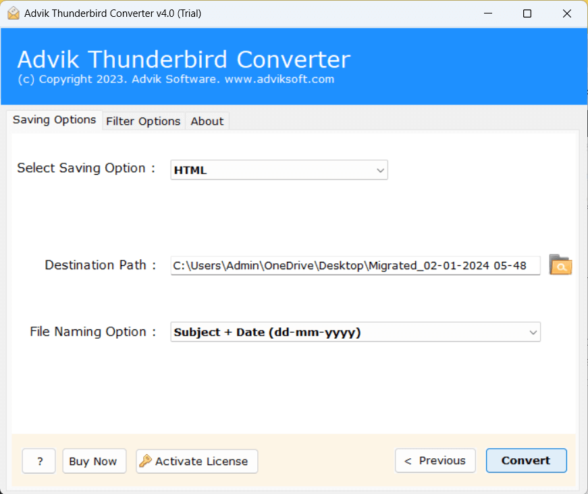Open the Select Saving Option dropdown arrow
The image size is (588, 494).
click(x=380, y=170)
